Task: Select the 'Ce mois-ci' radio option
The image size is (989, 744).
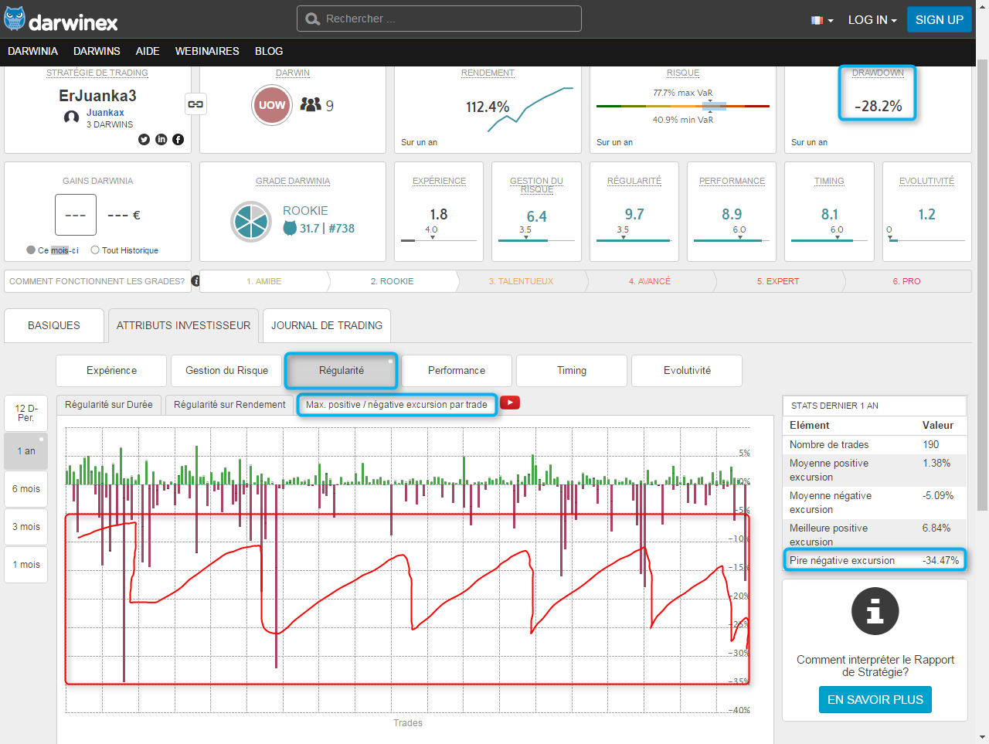Action: pos(31,250)
